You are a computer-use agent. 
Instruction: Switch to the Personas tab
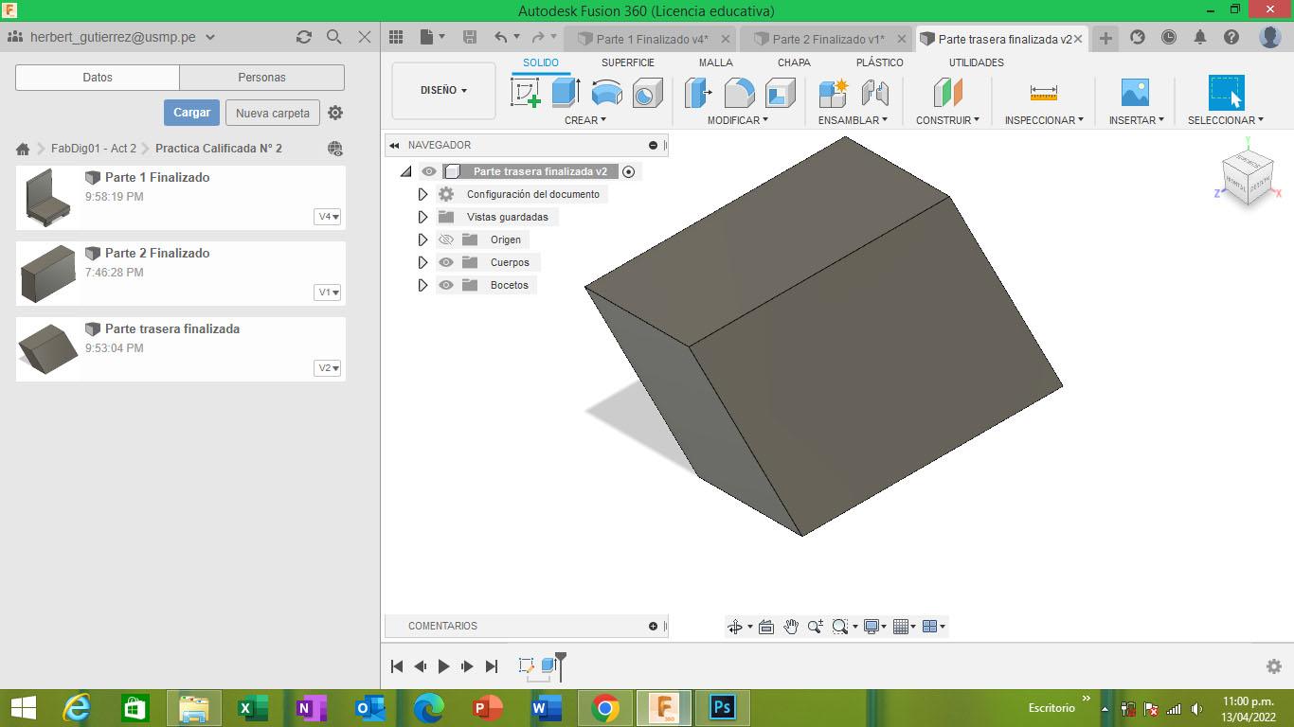(261, 78)
